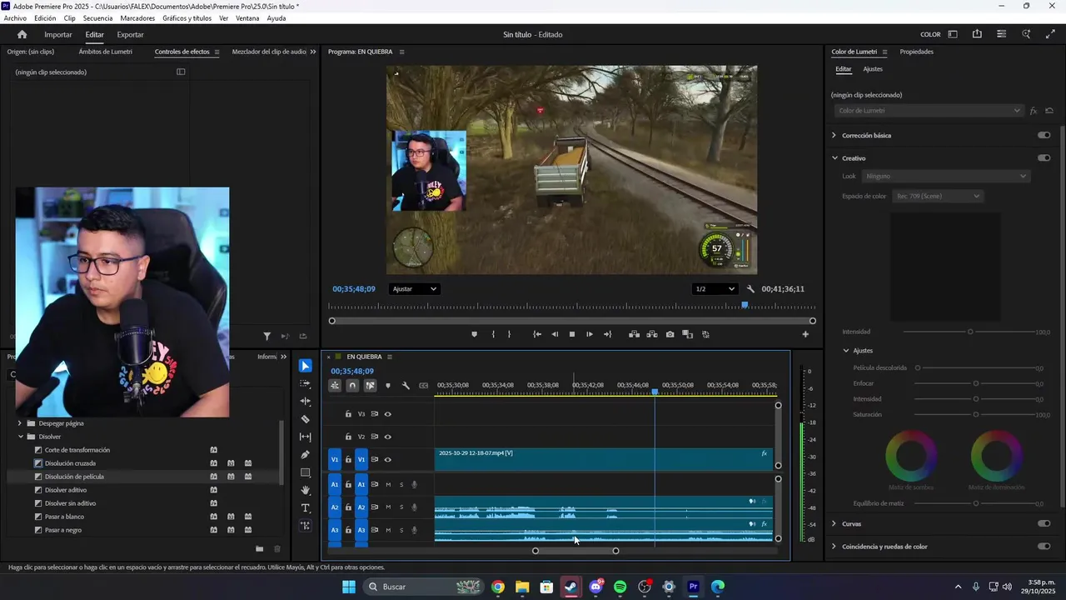The image size is (1066, 600).
Task: Select the Razor tool
Action: pyautogui.click(x=306, y=419)
